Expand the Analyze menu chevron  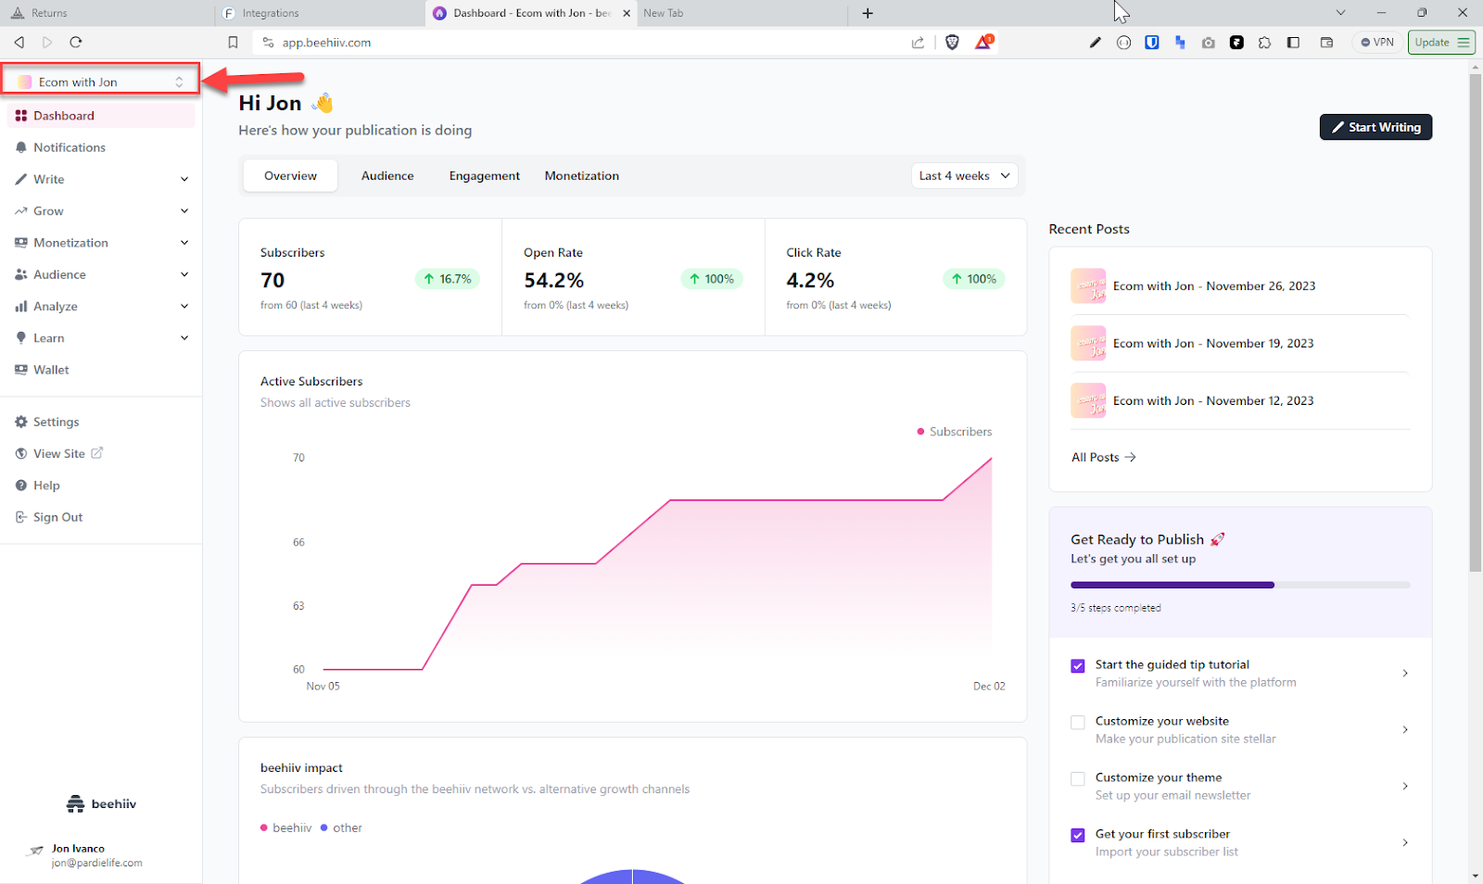(184, 307)
